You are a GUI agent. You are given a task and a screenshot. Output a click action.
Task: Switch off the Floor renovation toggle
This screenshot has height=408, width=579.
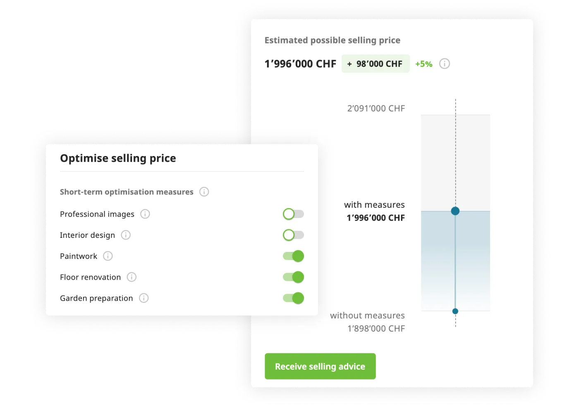[293, 277]
